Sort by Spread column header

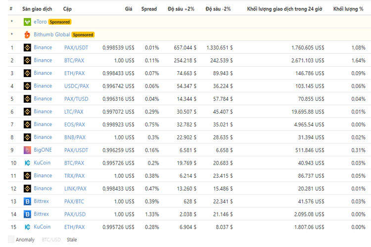click(x=149, y=9)
